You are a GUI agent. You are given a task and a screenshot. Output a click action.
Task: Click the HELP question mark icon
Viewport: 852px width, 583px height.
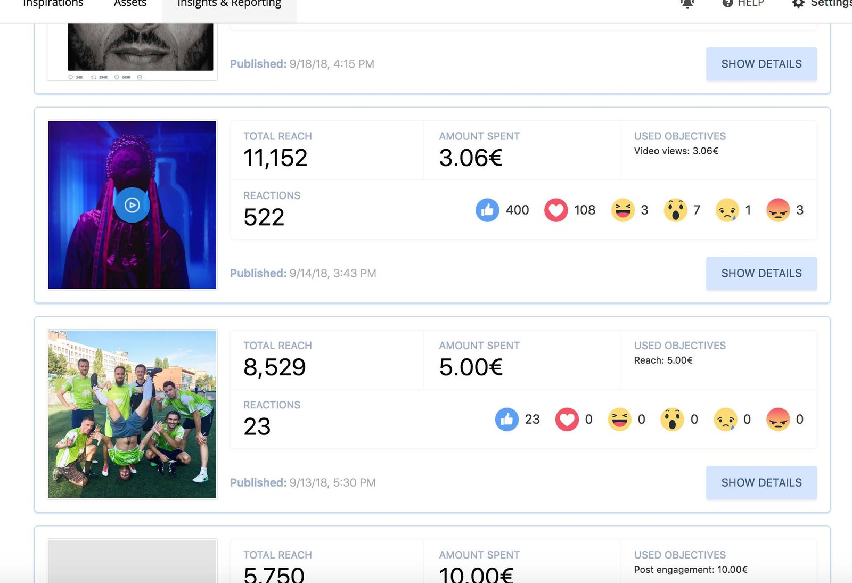pyautogui.click(x=727, y=3)
